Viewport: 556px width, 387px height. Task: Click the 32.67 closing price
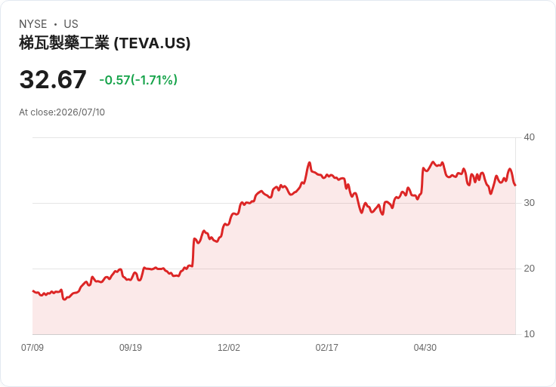click(53, 79)
